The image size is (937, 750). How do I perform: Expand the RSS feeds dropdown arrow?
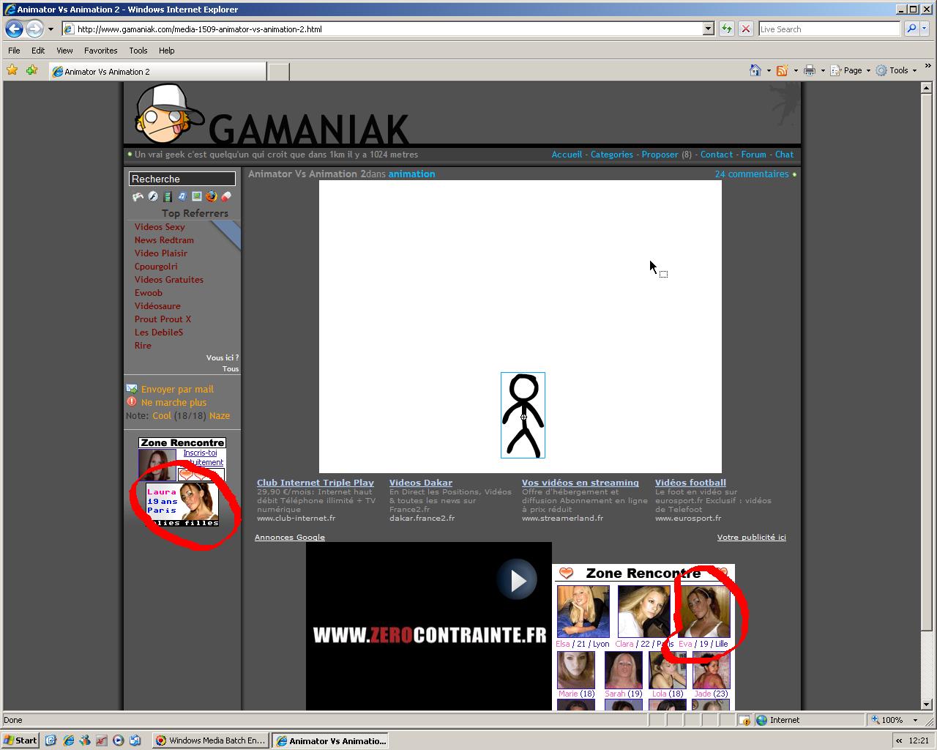[795, 71]
